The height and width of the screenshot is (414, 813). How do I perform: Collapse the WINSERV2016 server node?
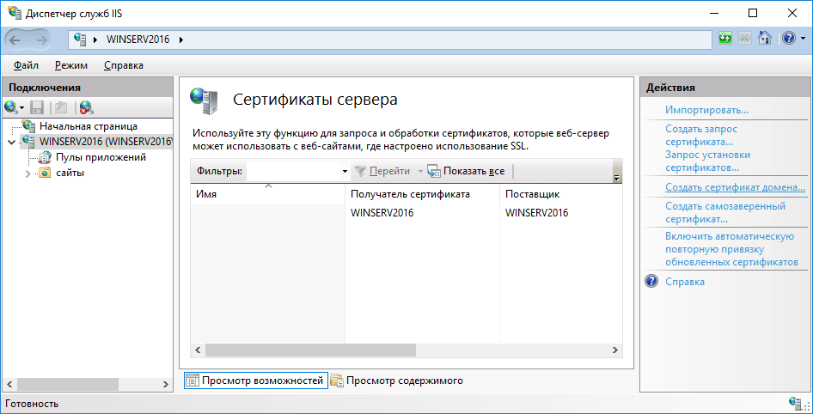11,142
